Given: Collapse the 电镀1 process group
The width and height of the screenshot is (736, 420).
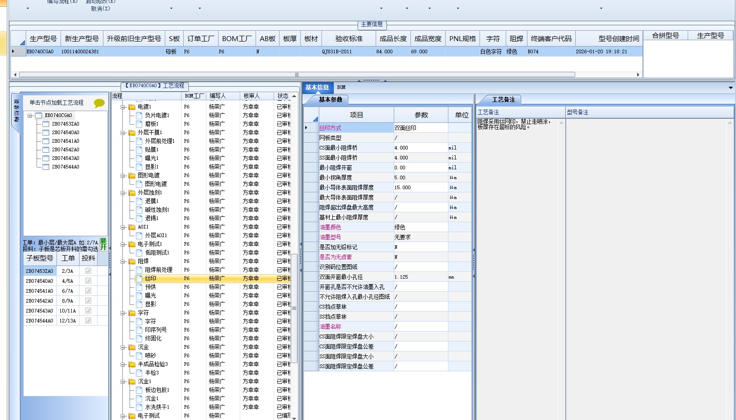Looking at the screenshot, I should click(123, 107).
